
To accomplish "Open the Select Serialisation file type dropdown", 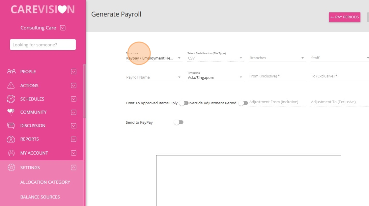I will point(215,58).
